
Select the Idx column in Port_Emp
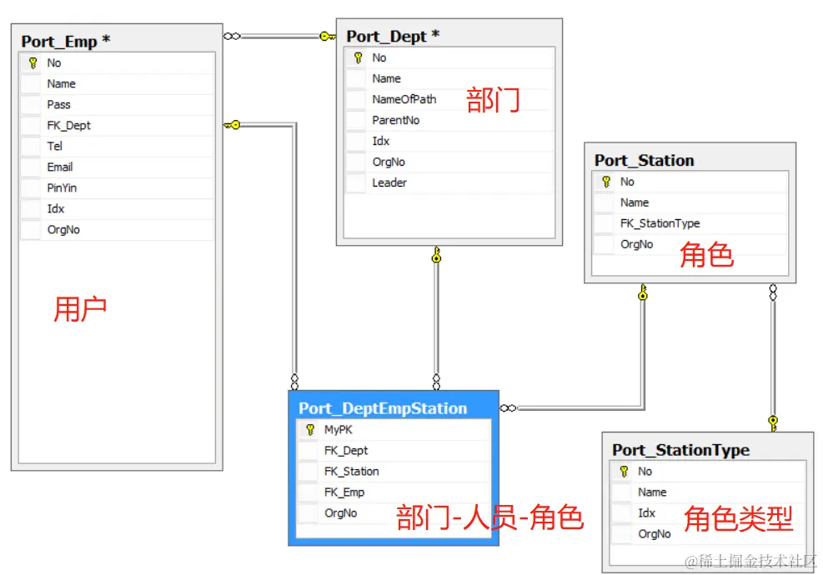pyautogui.click(x=117, y=209)
